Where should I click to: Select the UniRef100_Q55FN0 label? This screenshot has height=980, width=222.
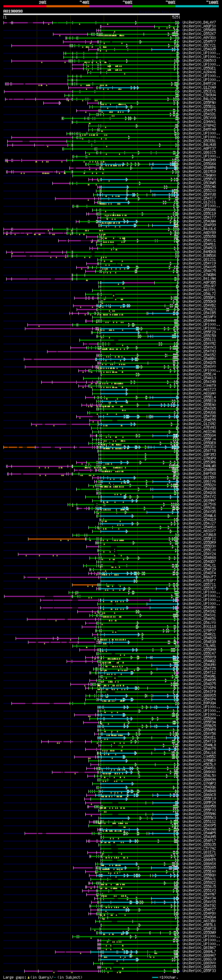199,103
